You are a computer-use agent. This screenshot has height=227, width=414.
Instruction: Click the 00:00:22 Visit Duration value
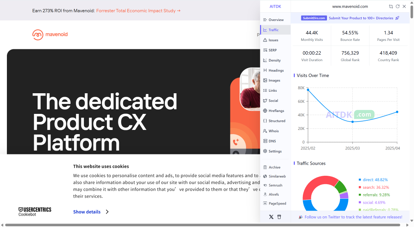point(312,53)
